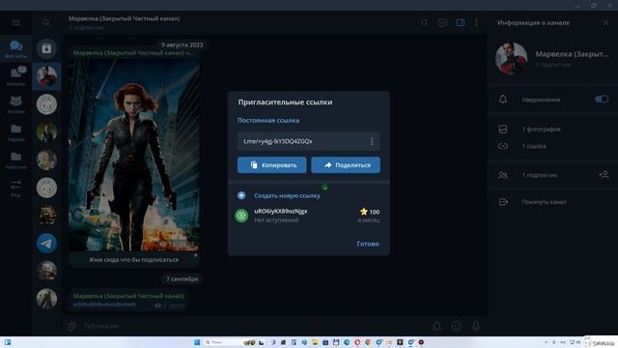Click the sidebar search magnifier icon
618x348 pixels.
46,22
